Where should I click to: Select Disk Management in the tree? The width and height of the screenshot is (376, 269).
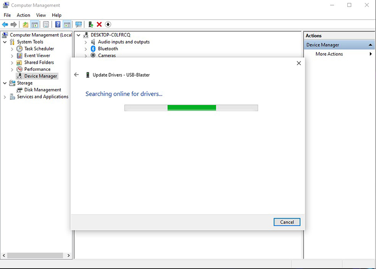pos(42,90)
